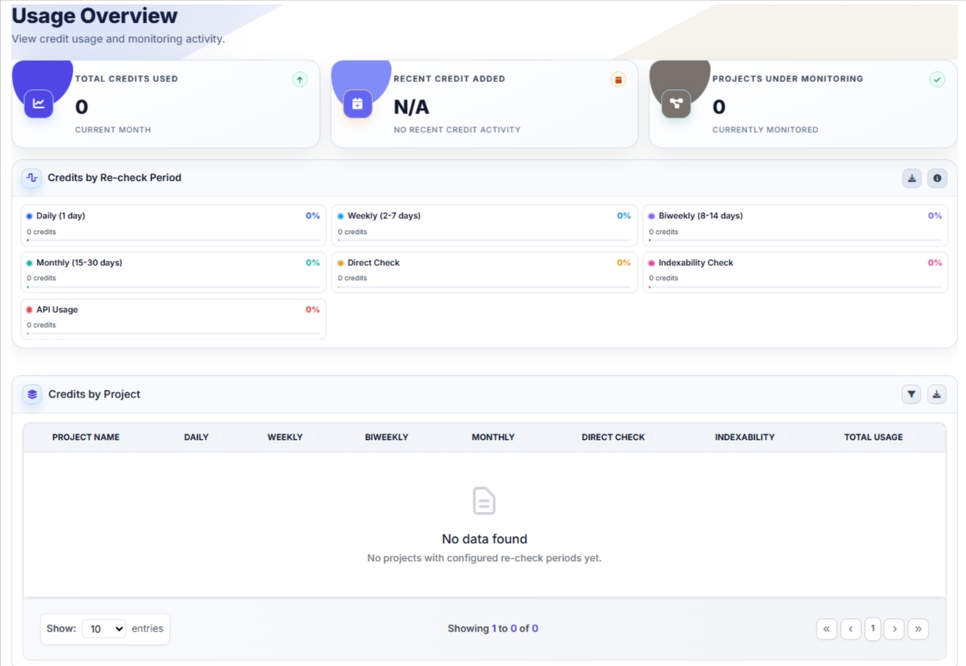Click the layers icon beside Credits by Project
The height and width of the screenshot is (666, 966).
tap(32, 394)
